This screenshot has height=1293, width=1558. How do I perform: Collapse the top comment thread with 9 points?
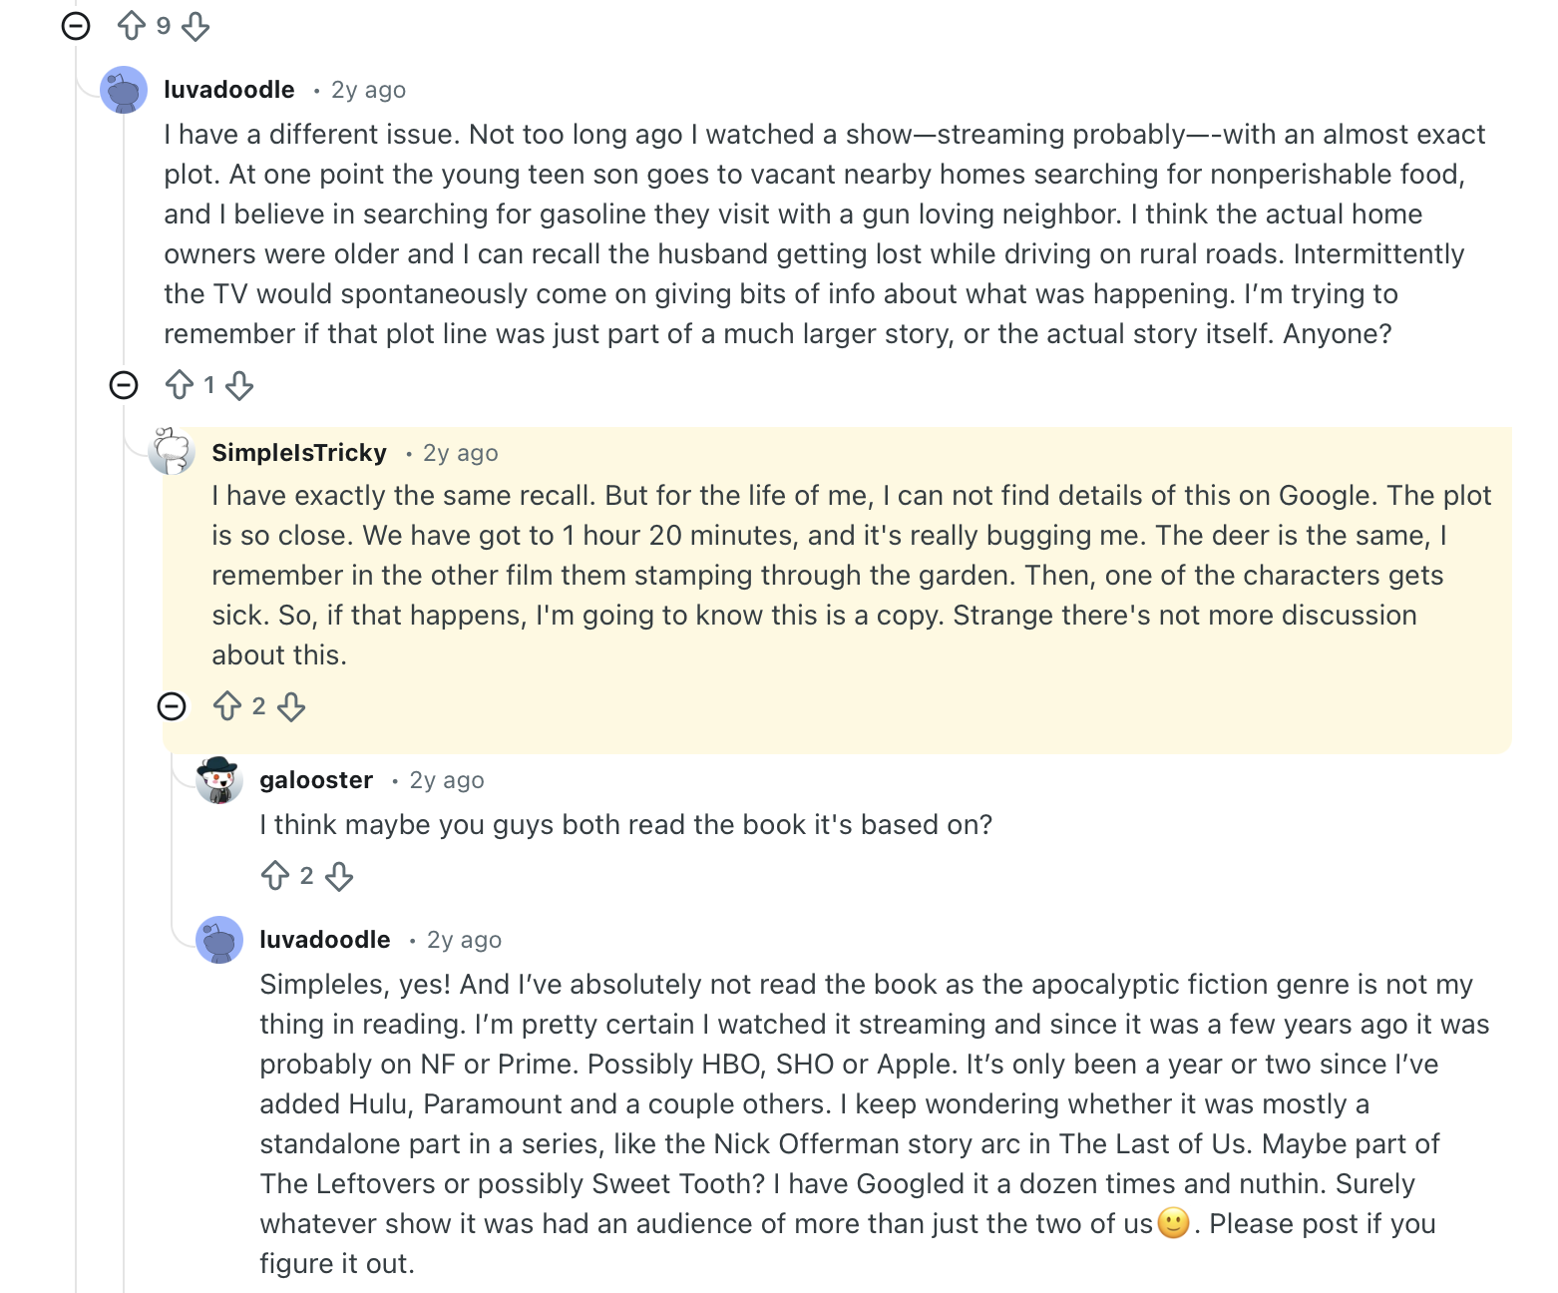pyautogui.click(x=76, y=26)
